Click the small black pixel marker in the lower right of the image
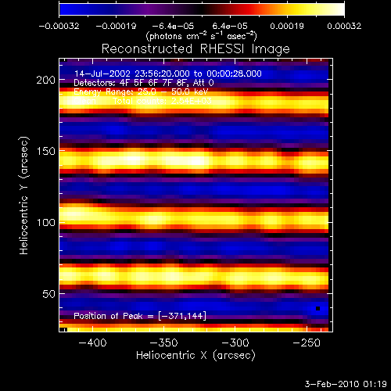391x391 pixels. point(317,309)
